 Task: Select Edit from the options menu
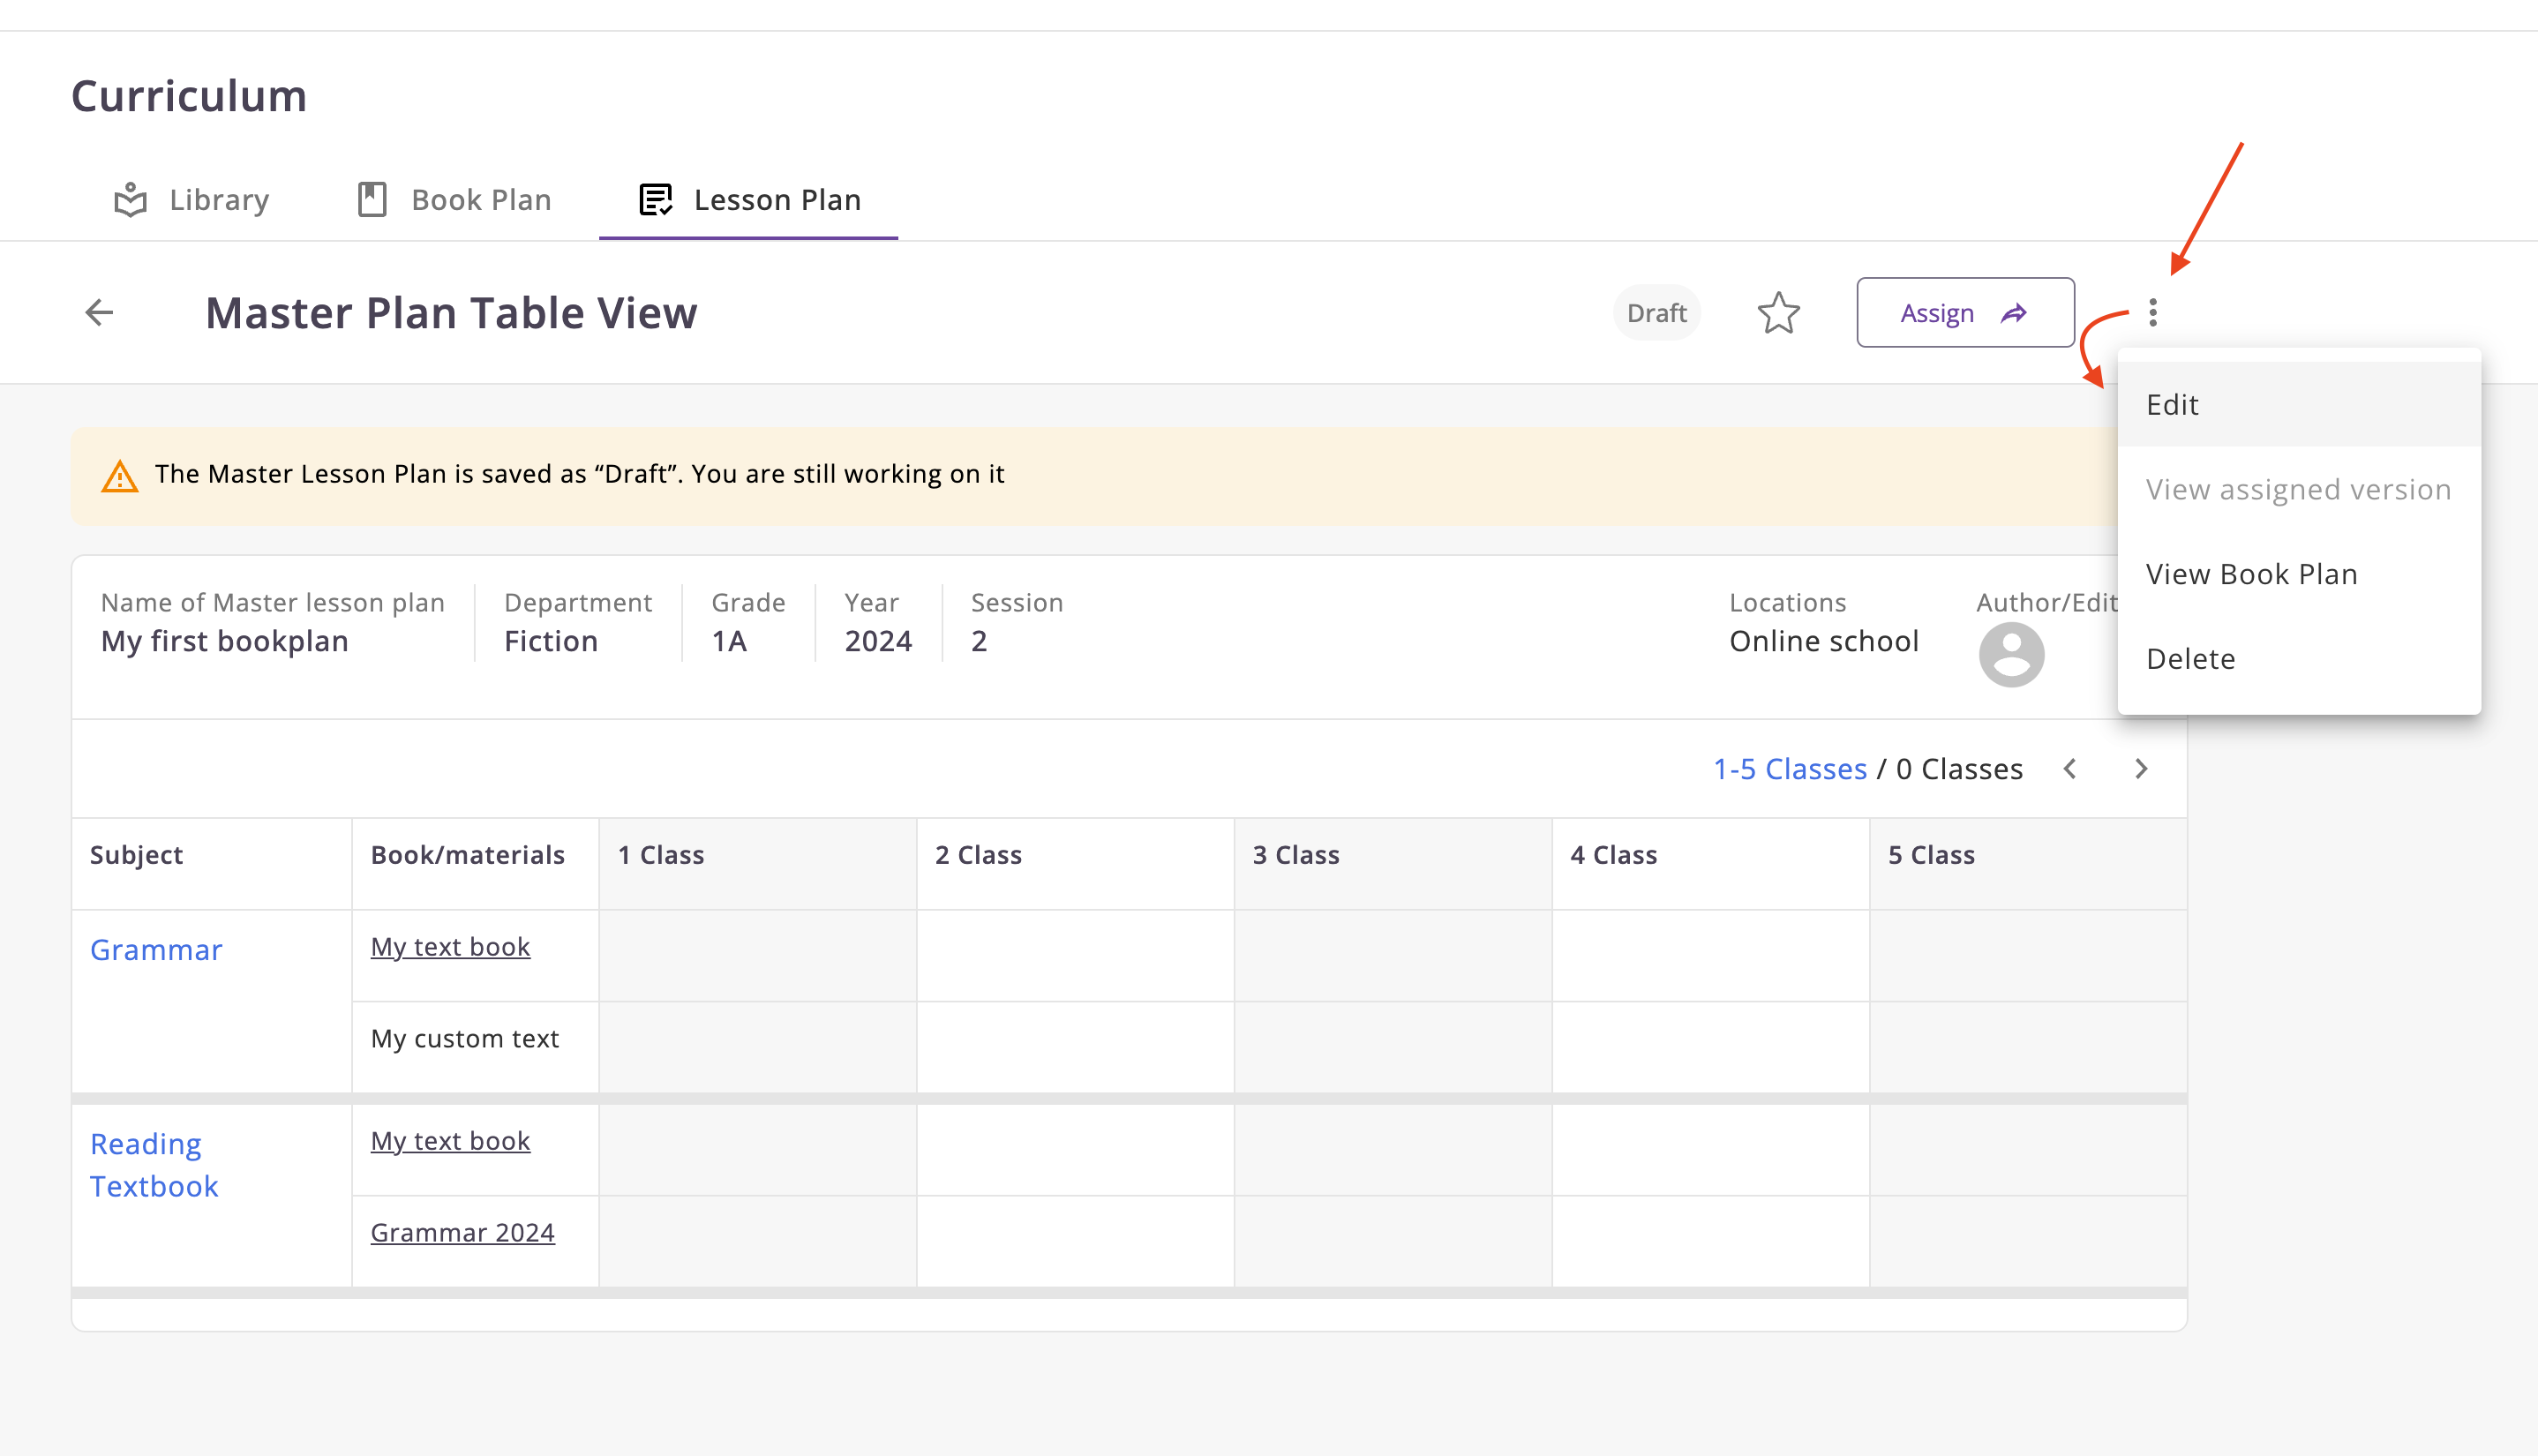tap(2172, 404)
